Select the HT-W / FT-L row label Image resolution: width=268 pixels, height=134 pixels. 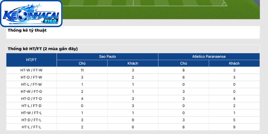point(31,113)
